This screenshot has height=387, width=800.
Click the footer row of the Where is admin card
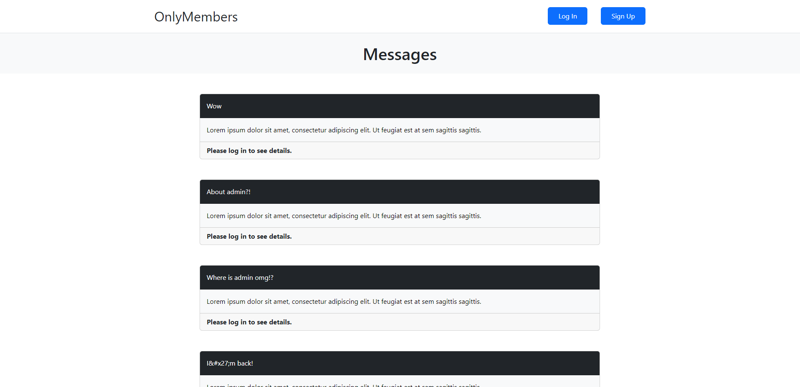tap(400, 322)
